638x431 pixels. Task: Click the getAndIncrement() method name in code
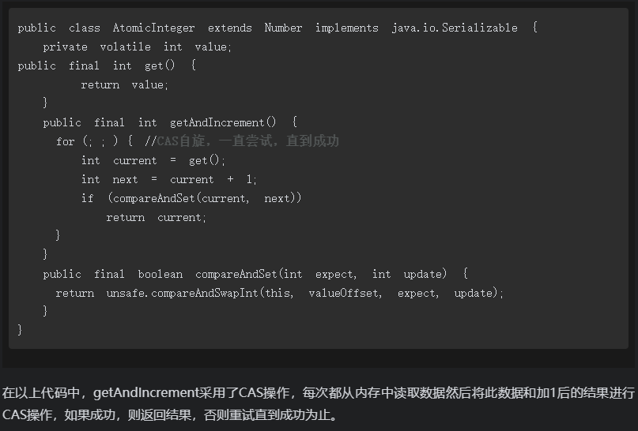click(223, 122)
